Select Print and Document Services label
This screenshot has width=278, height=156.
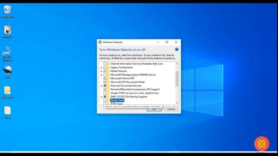point(126,86)
